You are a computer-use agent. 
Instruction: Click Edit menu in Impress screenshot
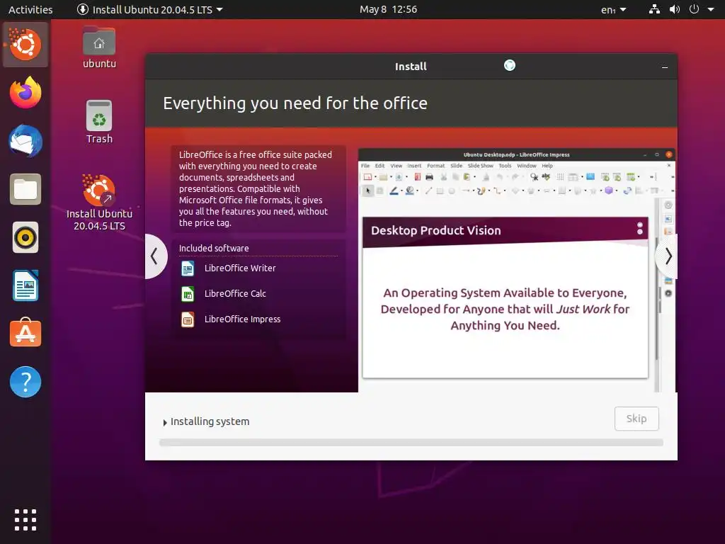click(380, 166)
